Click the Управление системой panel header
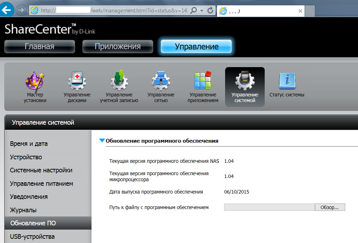The height and width of the screenshot is (243, 358). [181, 123]
